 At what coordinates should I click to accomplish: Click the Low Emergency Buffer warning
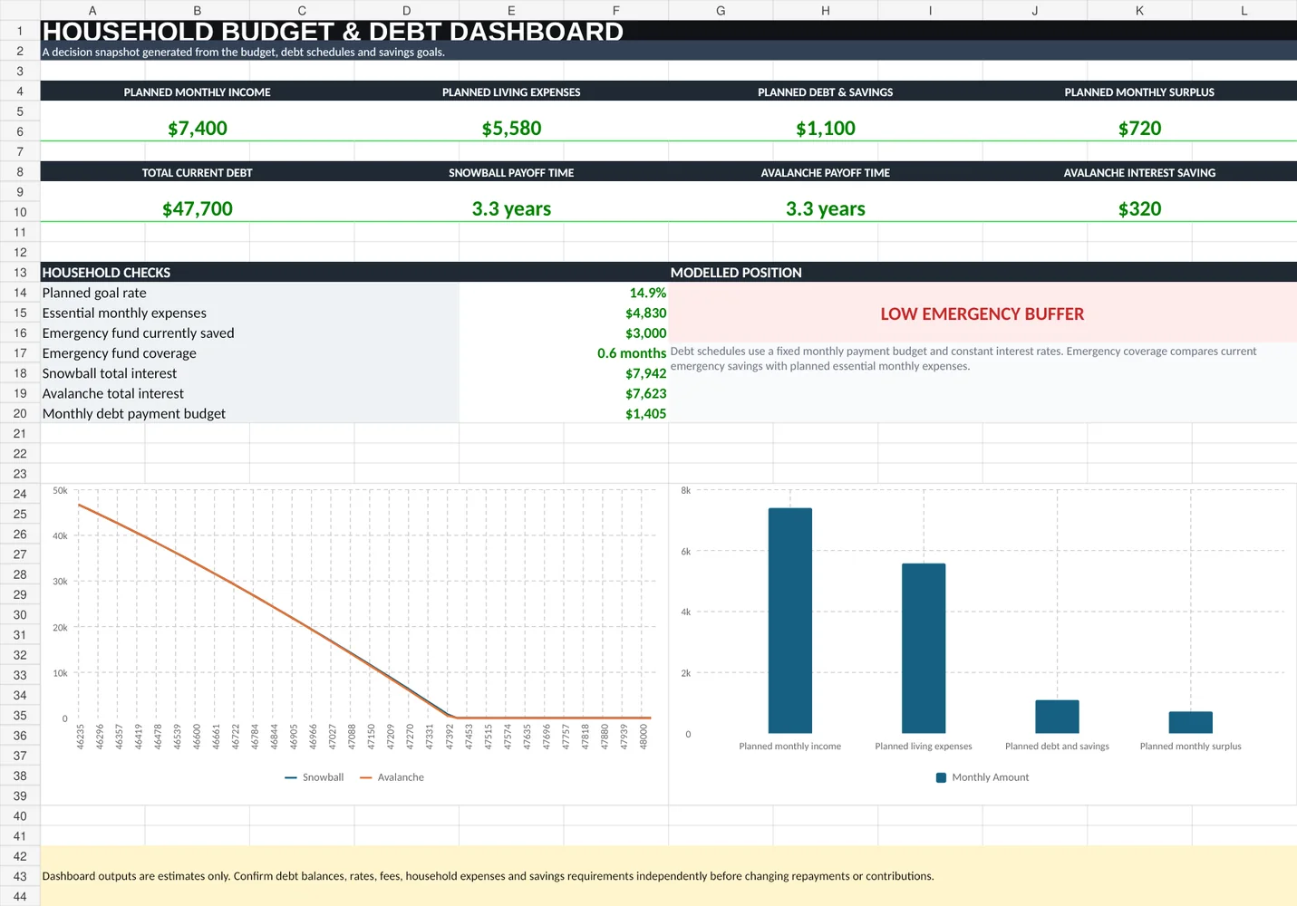coord(982,314)
